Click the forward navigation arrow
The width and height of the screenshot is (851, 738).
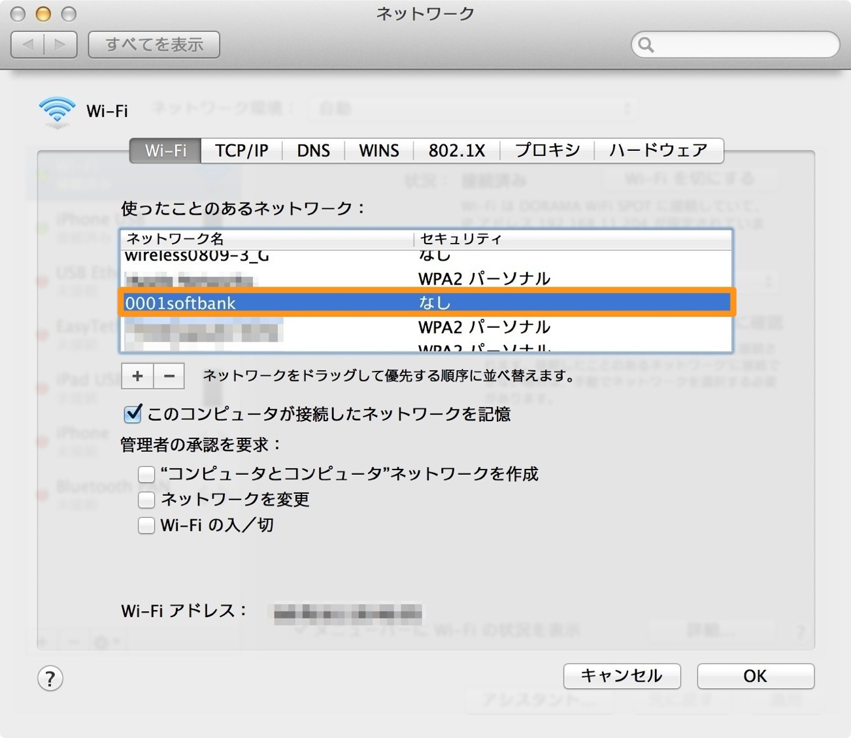[x=60, y=44]
